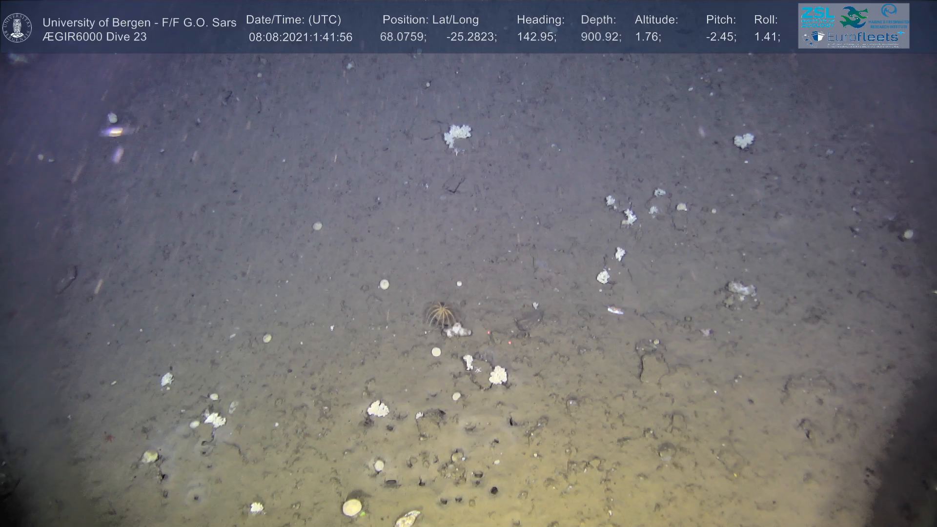937x527 pixels.
Task: Click the Date/Time: (UTC) header label
Action: 293,20
